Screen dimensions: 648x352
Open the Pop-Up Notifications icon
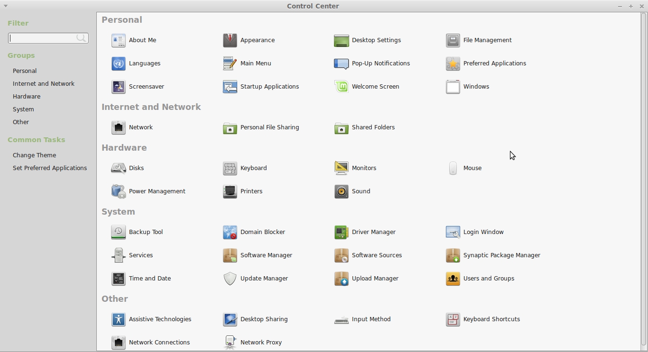(x=341, y=63)
